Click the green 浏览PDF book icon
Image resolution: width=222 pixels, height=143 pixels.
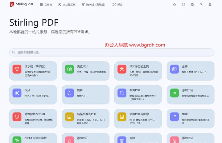click(x=69, y=69)
